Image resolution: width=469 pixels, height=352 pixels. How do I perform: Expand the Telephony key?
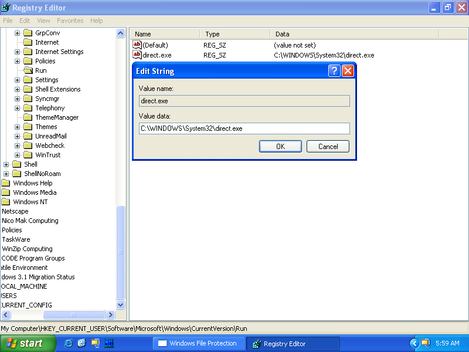coord(18,108)
